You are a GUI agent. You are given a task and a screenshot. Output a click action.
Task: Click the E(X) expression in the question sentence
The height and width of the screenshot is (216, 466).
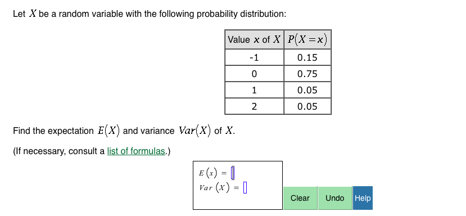pos(109,131)
